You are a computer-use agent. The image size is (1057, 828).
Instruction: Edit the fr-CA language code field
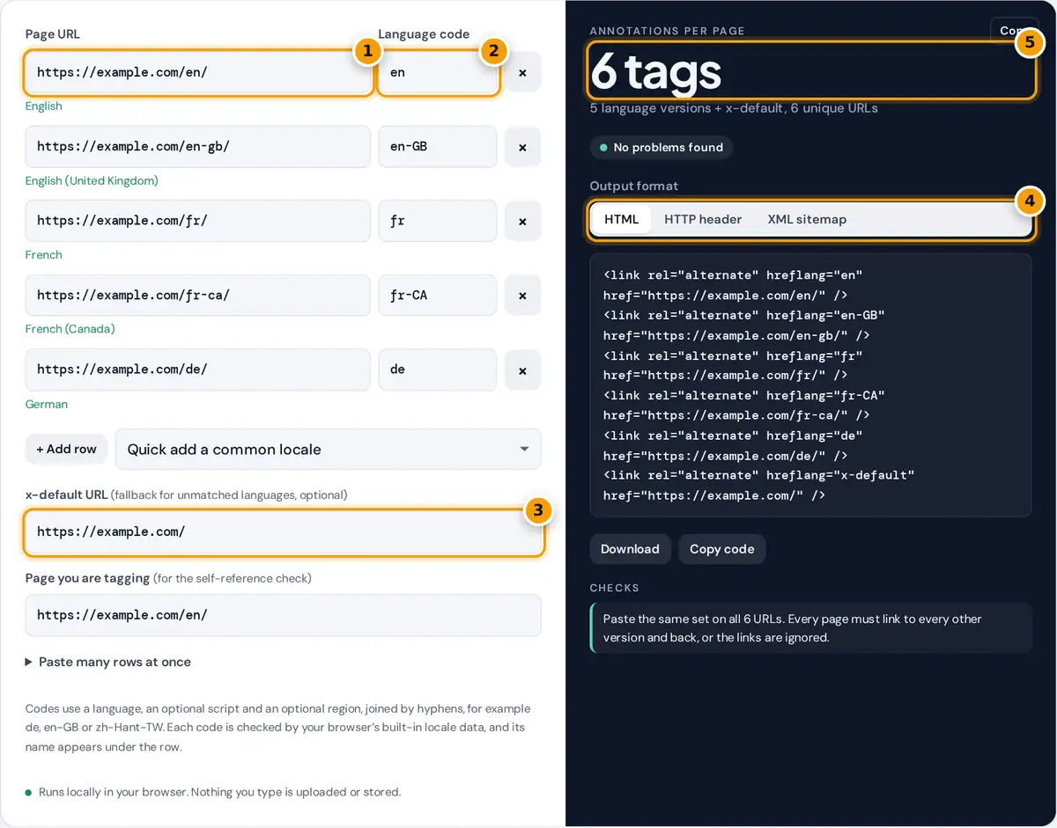pos(438,296)
